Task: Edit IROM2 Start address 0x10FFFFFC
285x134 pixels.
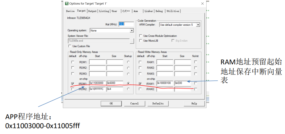Action: click(97, 89)
